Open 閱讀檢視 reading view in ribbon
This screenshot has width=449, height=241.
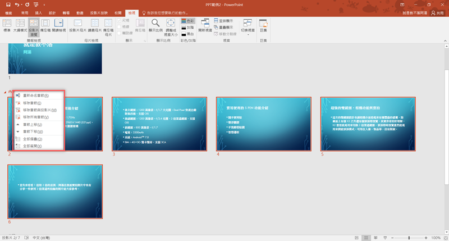coord(59,26)
